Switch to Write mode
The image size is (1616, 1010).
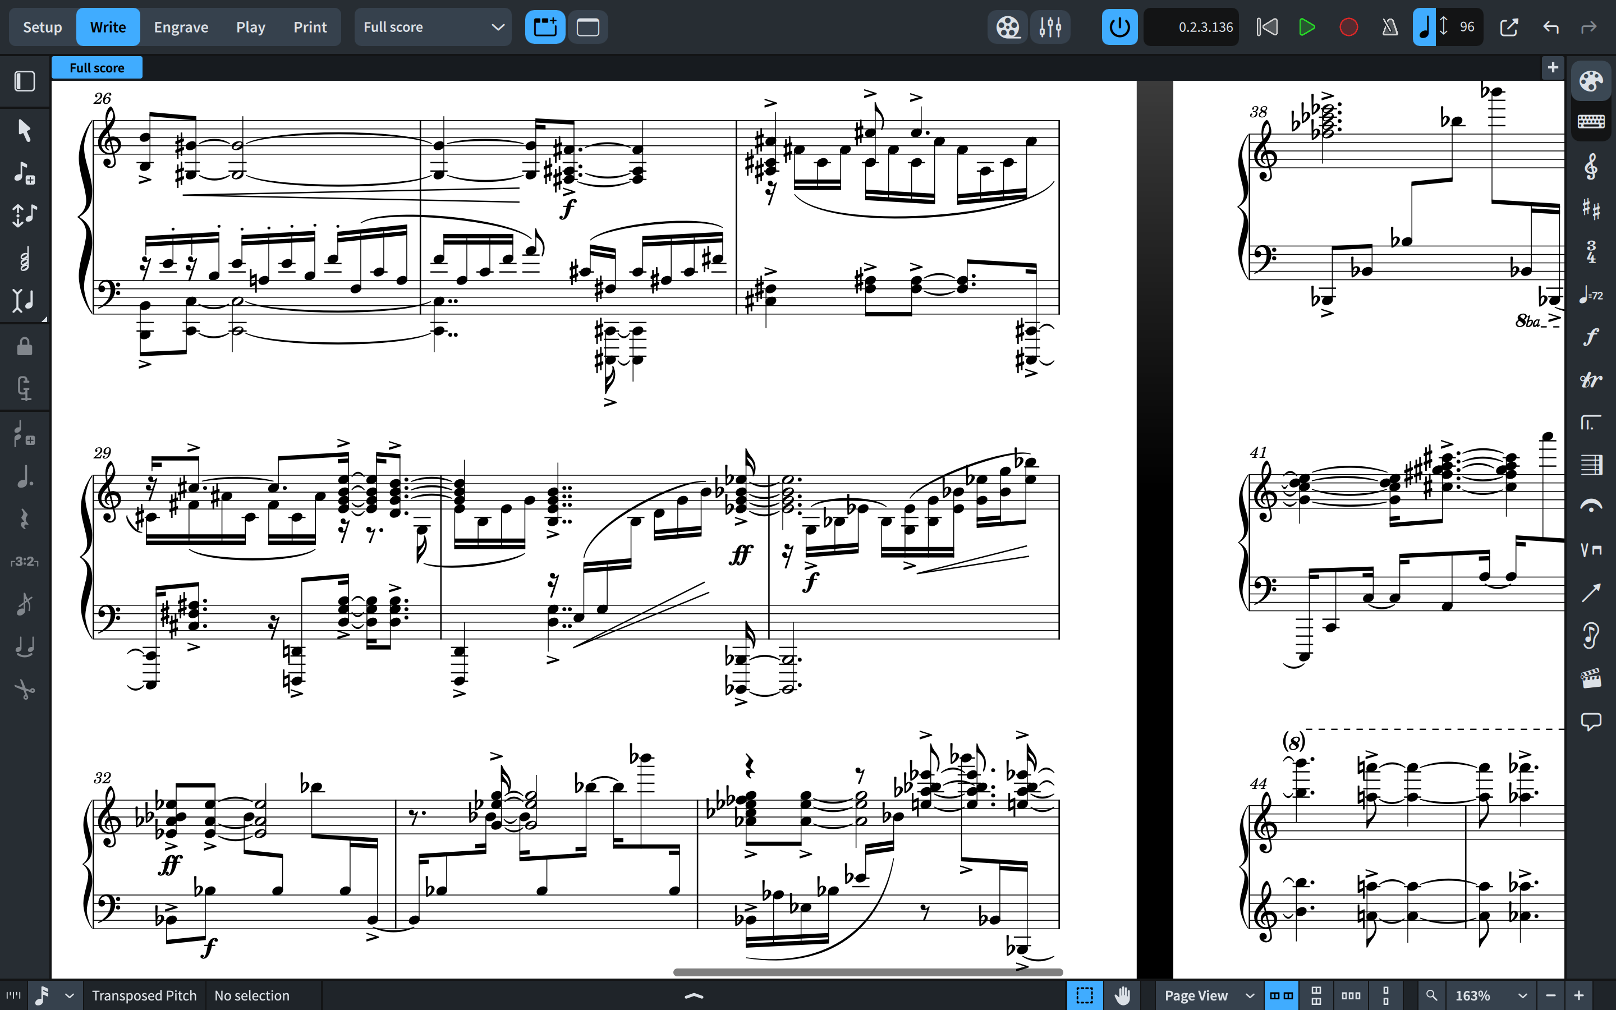[x=108, y=27]
